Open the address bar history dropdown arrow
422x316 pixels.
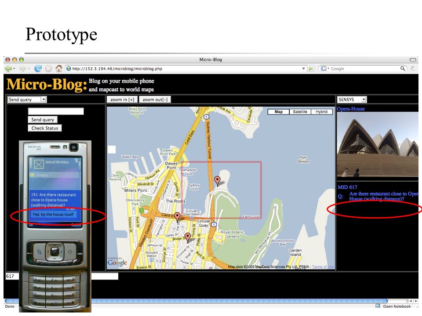[304, 69]
